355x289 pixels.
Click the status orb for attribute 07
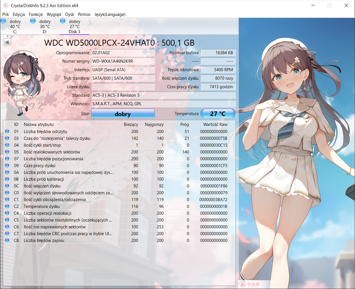pyautogui.click(x=7, y=158)
